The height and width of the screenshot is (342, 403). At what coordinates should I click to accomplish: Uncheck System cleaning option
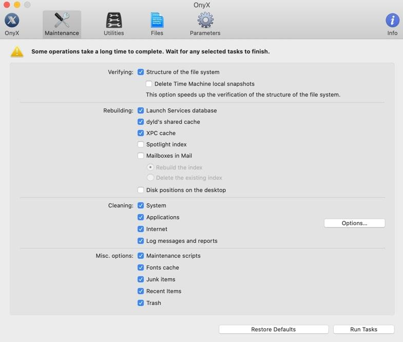click(141, 205)
